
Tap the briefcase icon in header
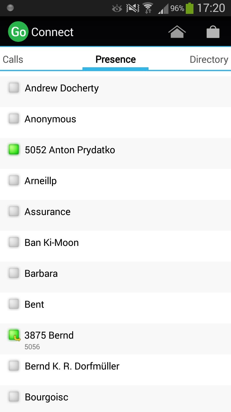pyautogui.click(x=213, y=32)
